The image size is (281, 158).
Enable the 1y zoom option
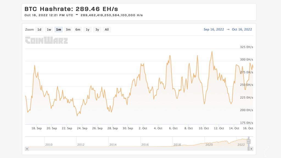[87, 29]
